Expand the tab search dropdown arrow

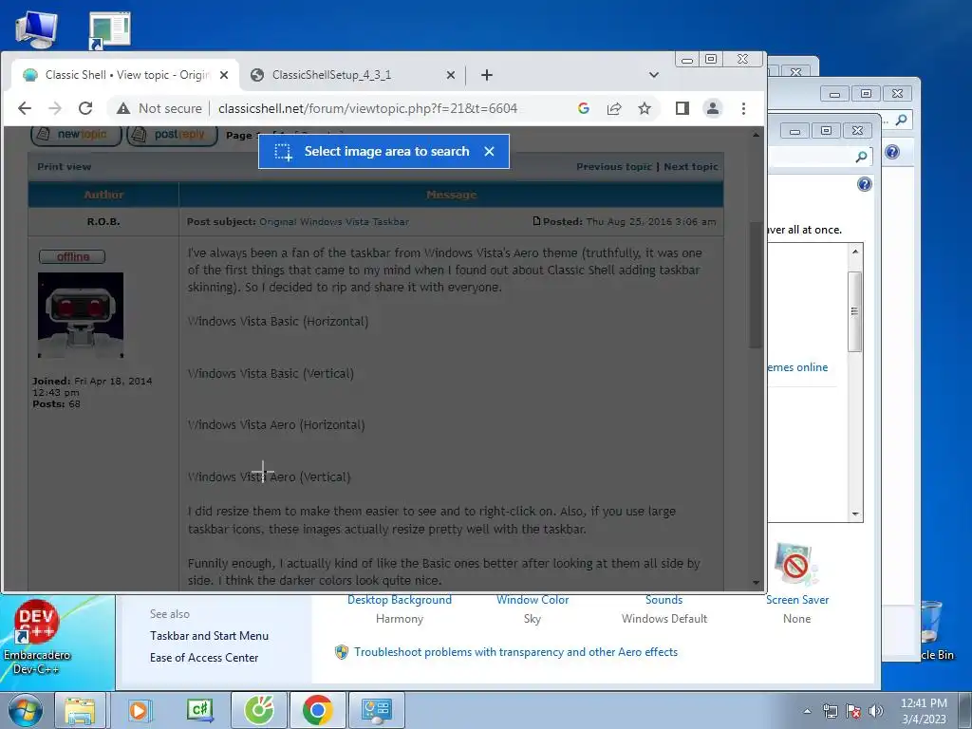pos(653,75)
